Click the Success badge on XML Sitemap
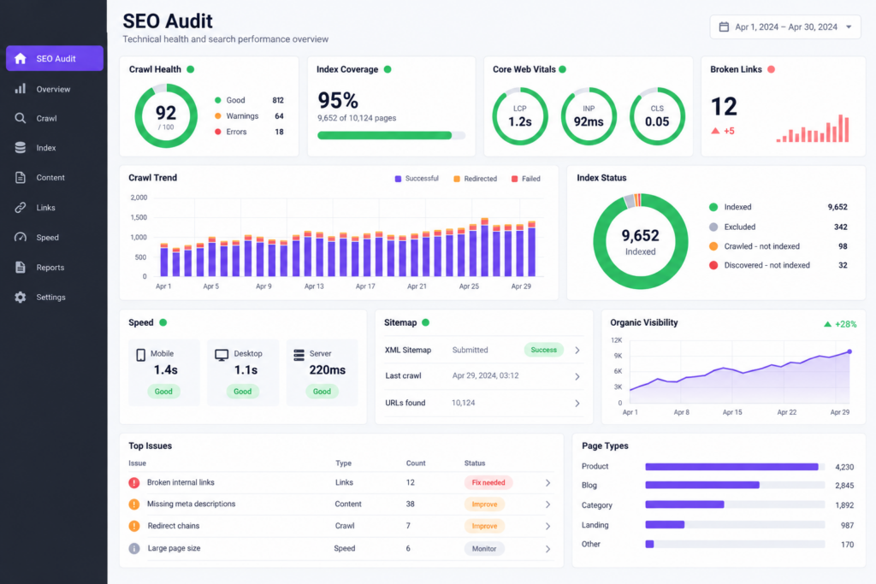876x584 pixels. click(x=543, y=350)
